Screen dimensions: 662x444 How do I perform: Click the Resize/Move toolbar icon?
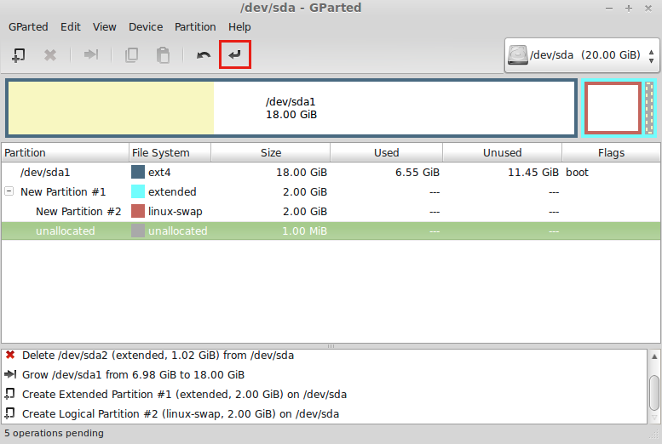[x=91, y=55]
